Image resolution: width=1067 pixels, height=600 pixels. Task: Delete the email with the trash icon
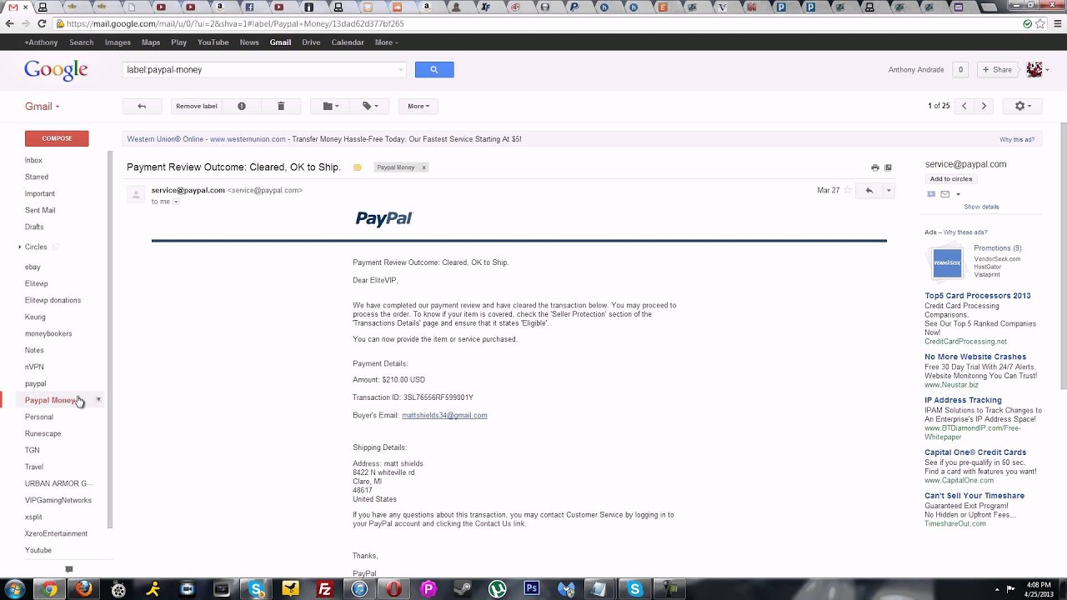pos(281,106)
